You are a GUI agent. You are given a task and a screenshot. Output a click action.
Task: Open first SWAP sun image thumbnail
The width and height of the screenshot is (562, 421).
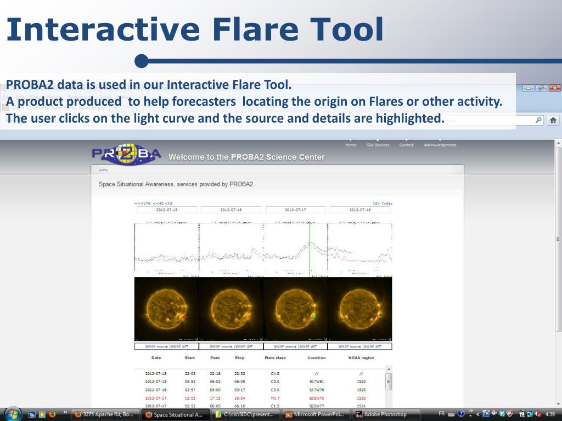coord(167,309)
